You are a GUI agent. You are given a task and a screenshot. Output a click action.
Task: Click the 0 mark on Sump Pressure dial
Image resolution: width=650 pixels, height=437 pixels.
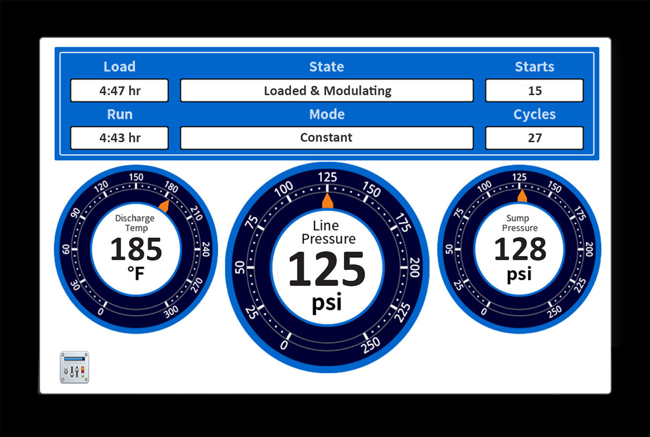(x=484, y=312)
